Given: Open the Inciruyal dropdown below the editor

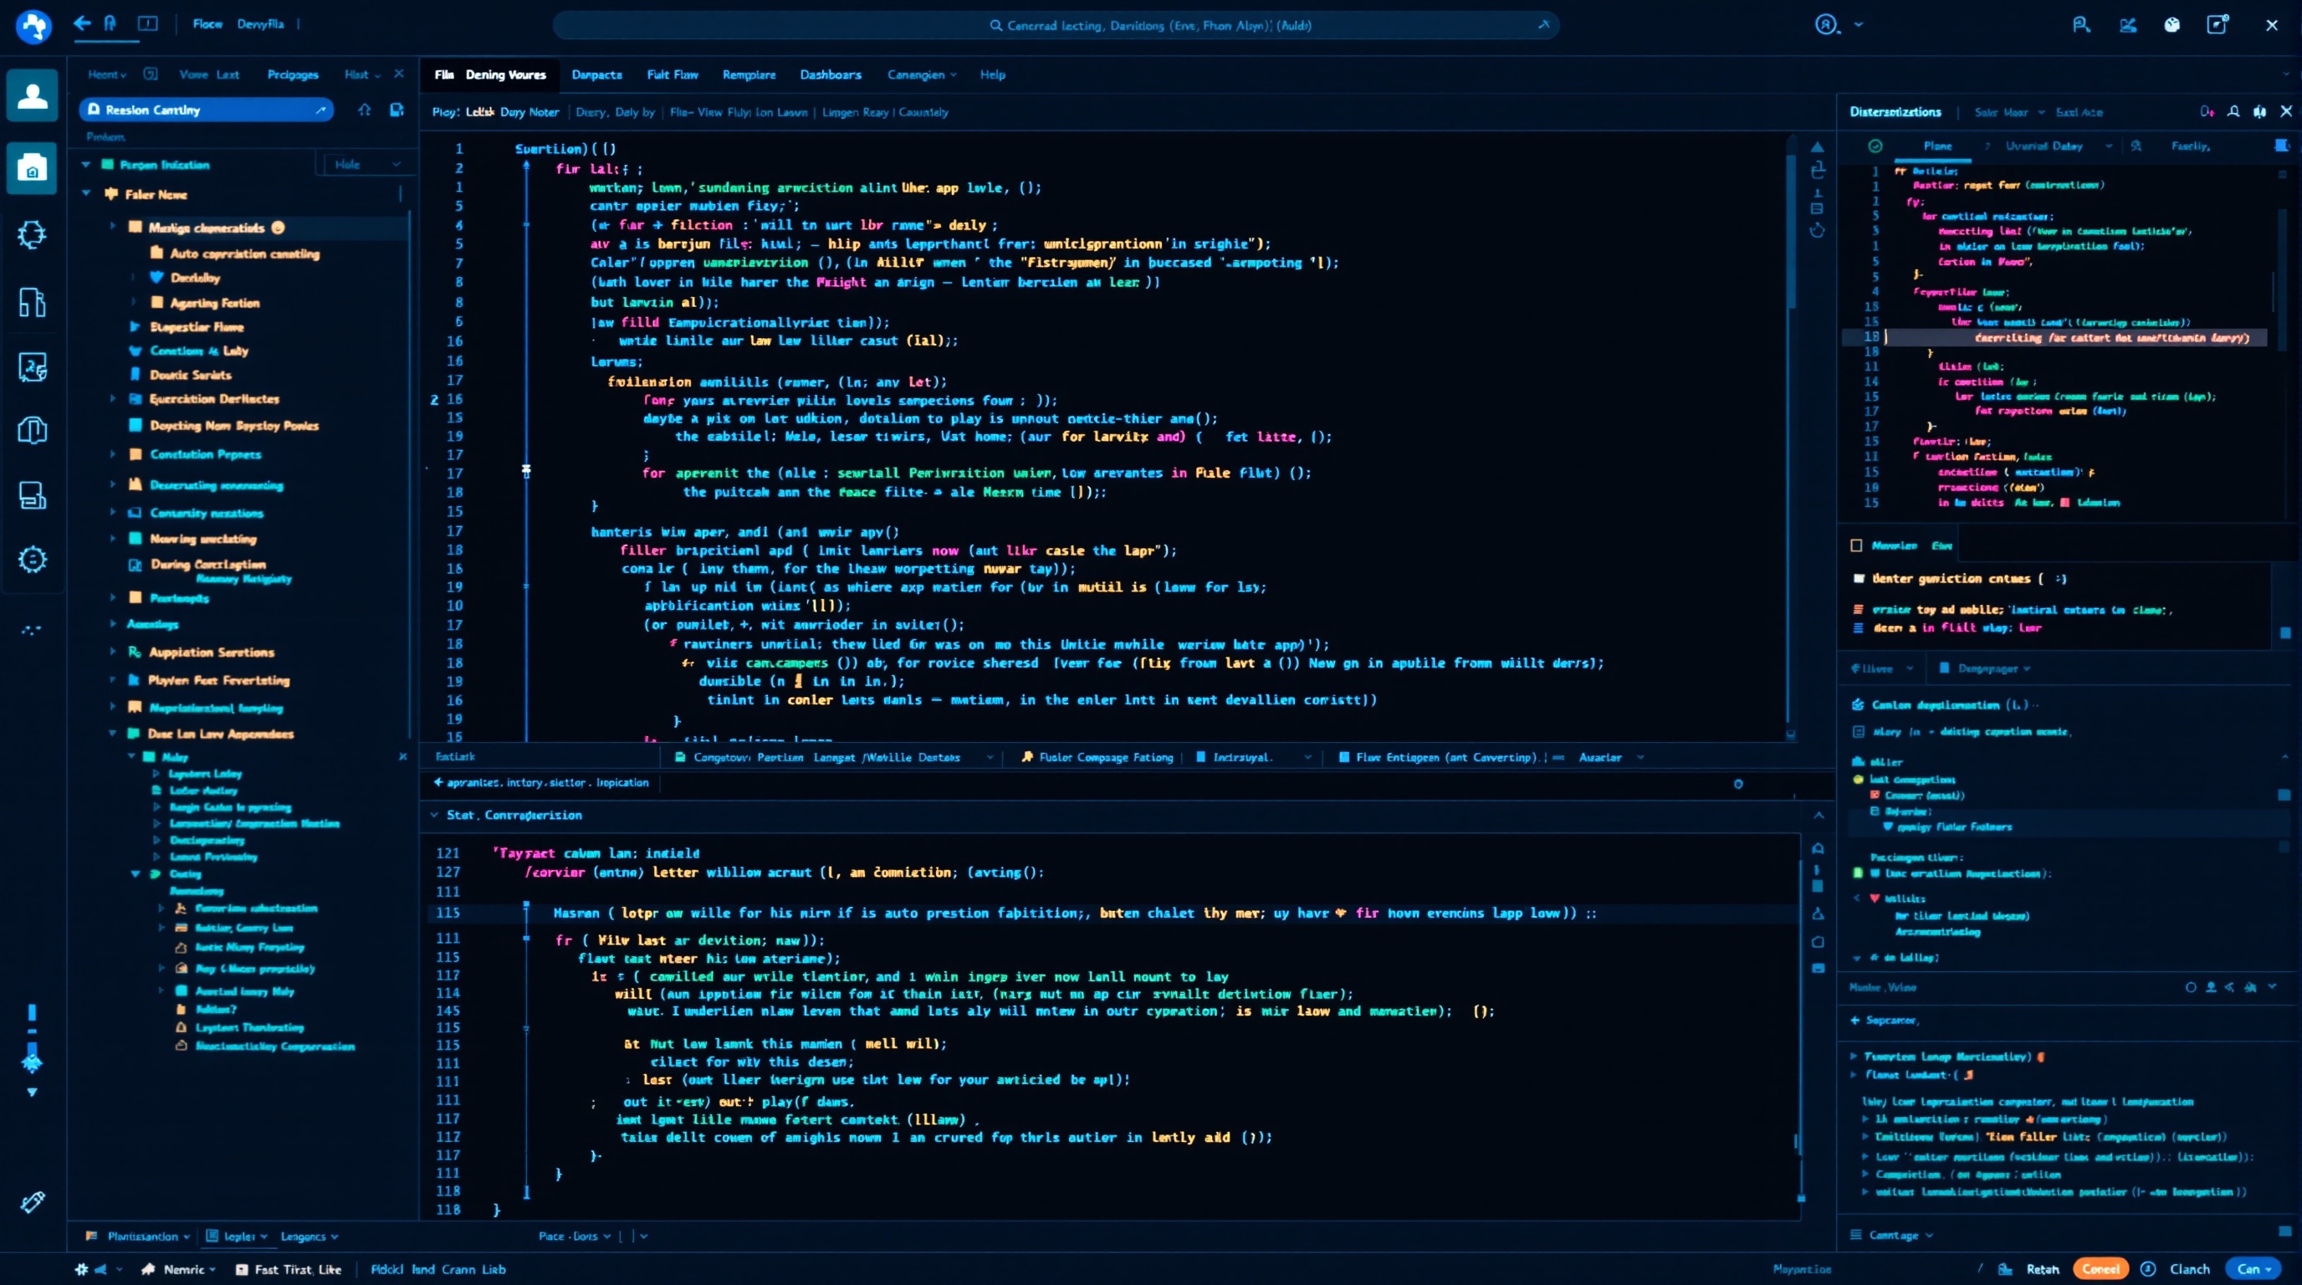Looking at the screenshot, I should [1254, 757].
